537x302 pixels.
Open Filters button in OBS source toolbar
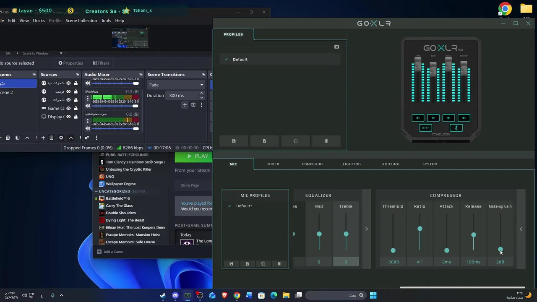point(101,63)
